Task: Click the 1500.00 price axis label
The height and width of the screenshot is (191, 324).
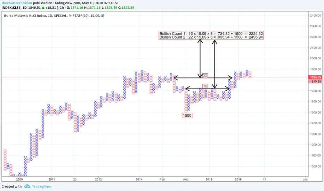Action: (x=316, y=112)
